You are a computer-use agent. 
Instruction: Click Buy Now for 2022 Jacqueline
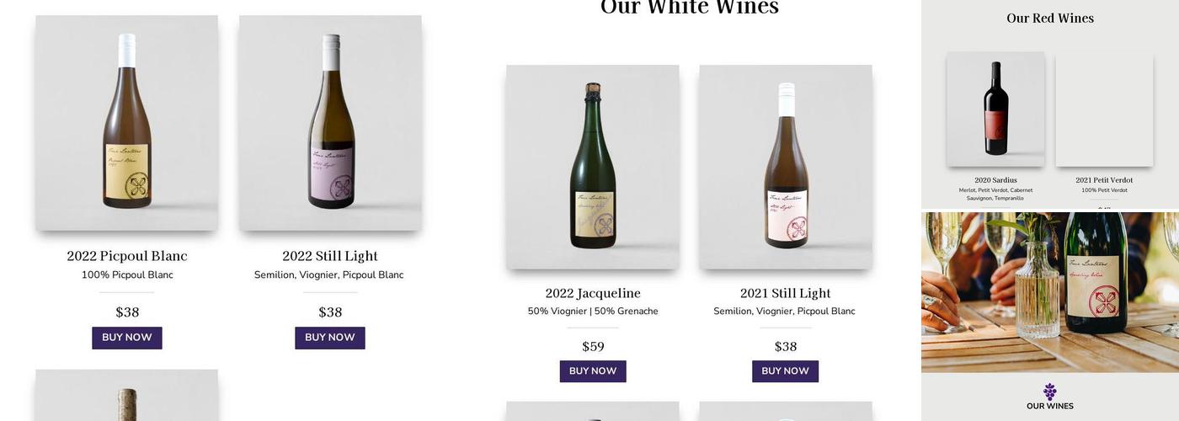coord(593,371)
